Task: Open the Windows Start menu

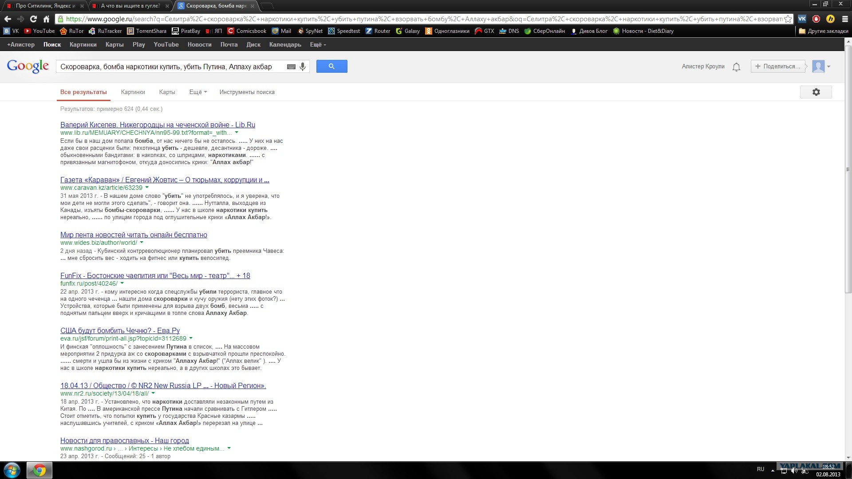Action: click(12, 470)
